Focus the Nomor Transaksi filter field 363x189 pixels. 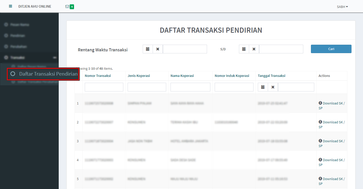104,87
